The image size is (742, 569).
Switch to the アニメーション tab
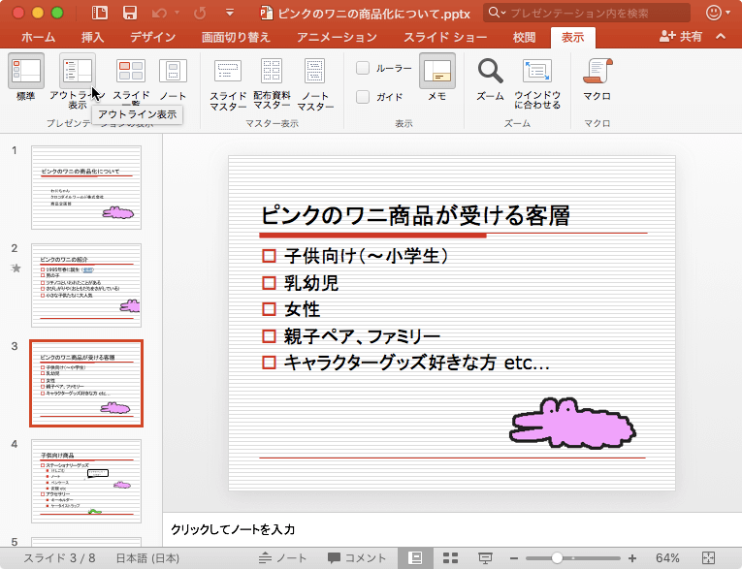pyautogui.click(x=336, y=38)
